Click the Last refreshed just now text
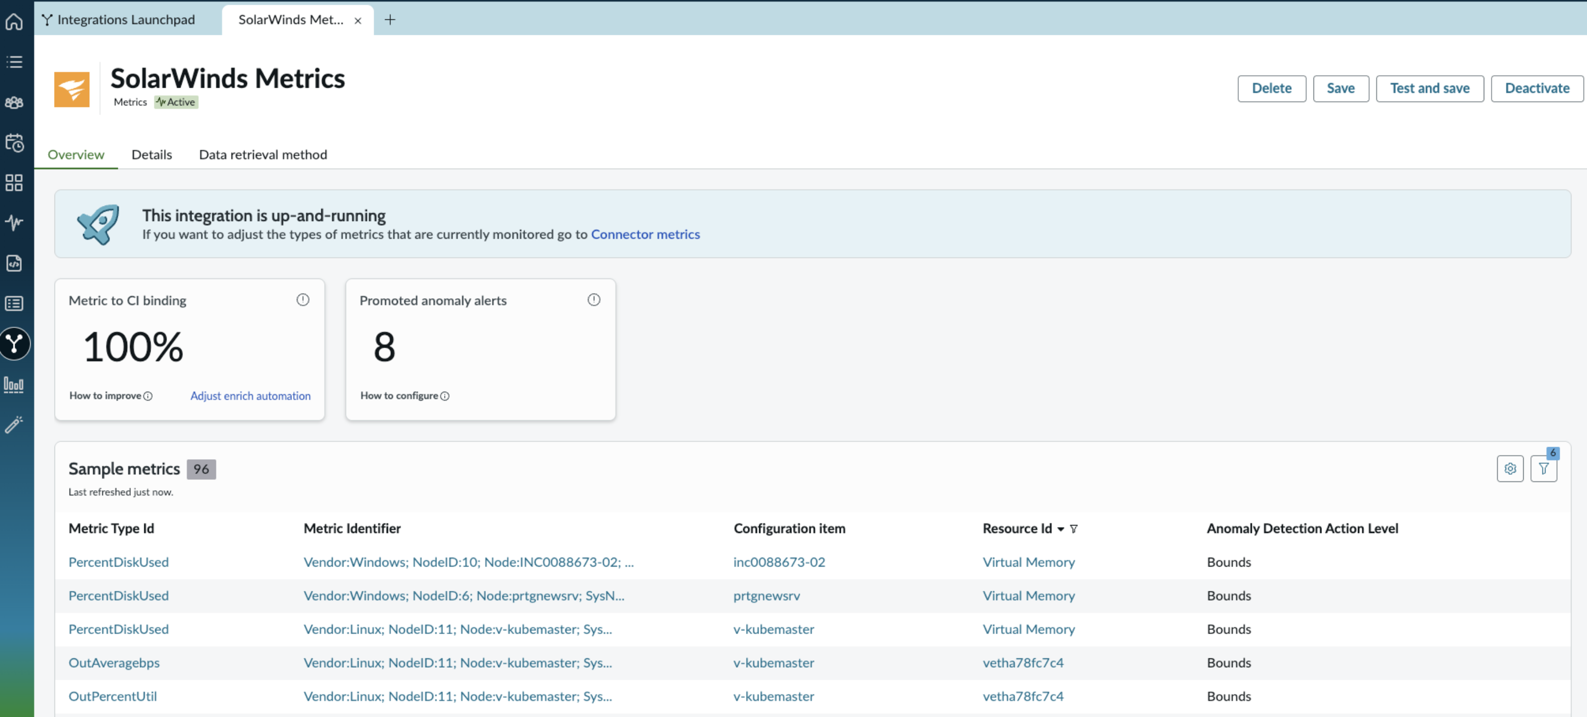The width and height of the screenshot is (1587, 717). click(121, 492)
